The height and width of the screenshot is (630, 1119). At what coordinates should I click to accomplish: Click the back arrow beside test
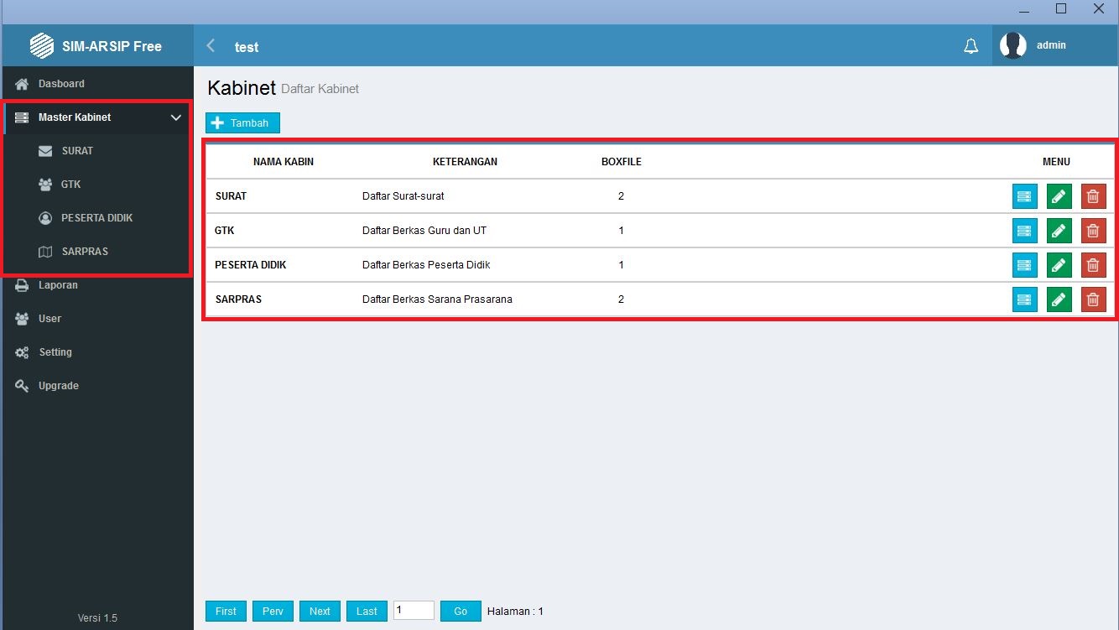pyautogui.click(x=211, y=46)
